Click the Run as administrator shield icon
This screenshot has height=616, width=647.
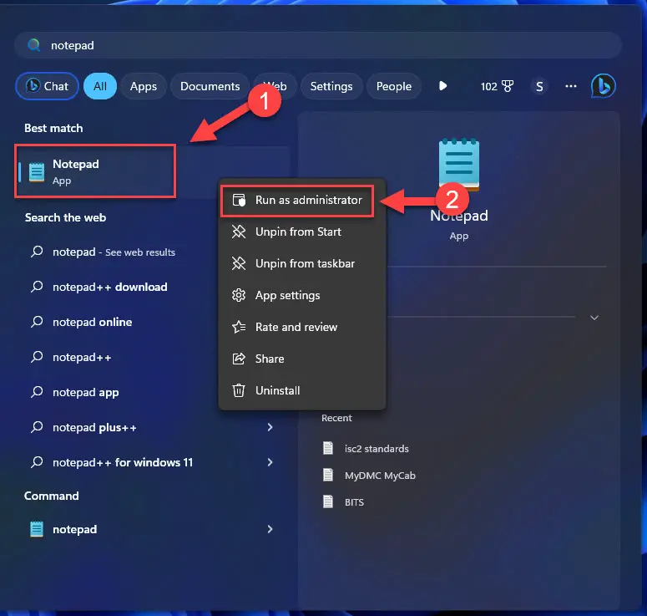pos(239,201)
